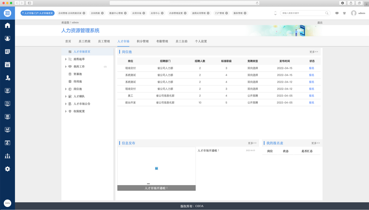Click the organization chart icon in sidebar
This screenshot has height=210, width=369.
pos(7,156)
